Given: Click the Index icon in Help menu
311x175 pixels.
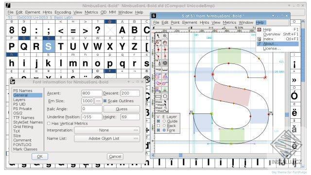Looking at the screenshot, I should click(x=259, y=39).
